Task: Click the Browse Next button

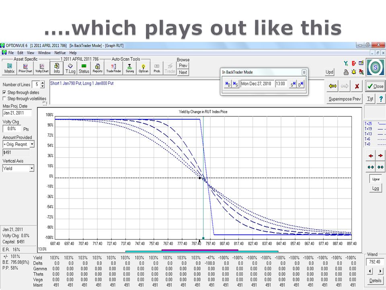Action: click(183, 72)
